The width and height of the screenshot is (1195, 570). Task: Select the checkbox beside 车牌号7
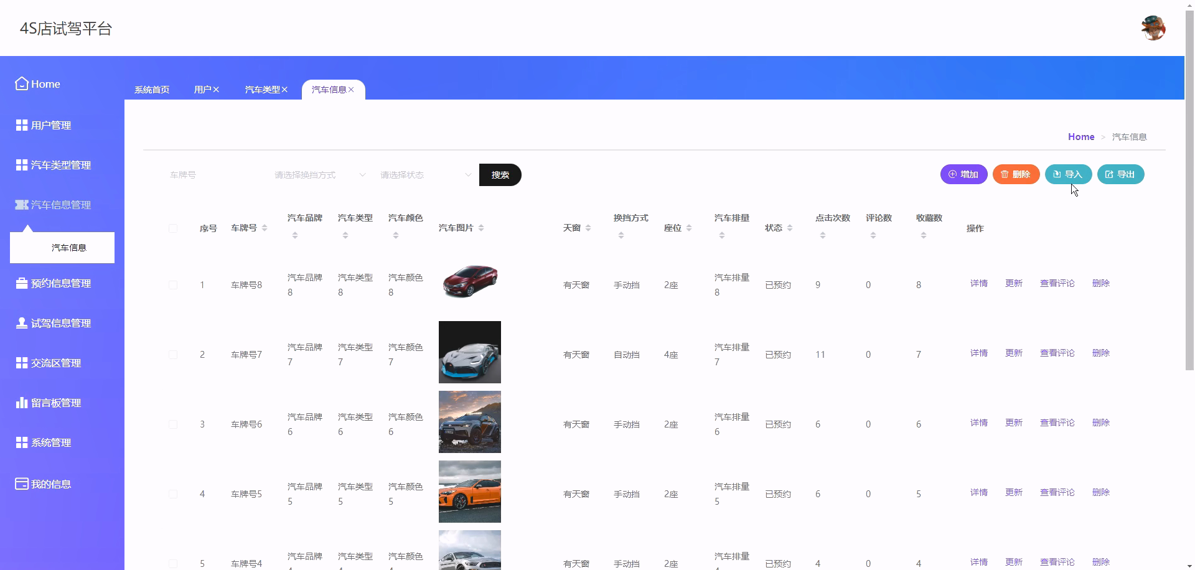point(173,355)
